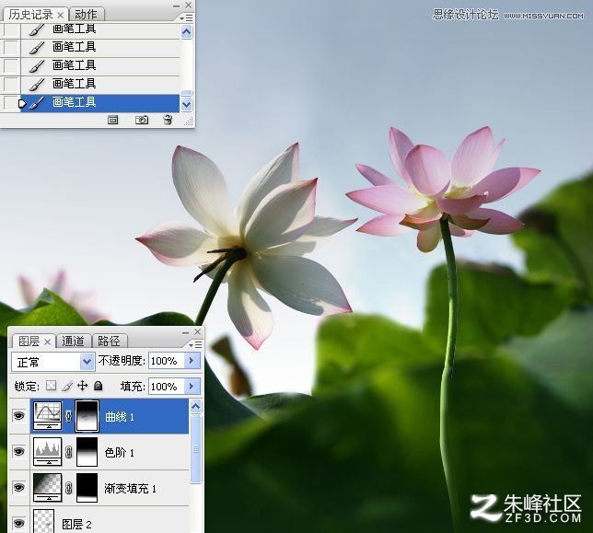Click the History panel scroll up arrow
The image size is (593, 533).
tap(186, 31)
